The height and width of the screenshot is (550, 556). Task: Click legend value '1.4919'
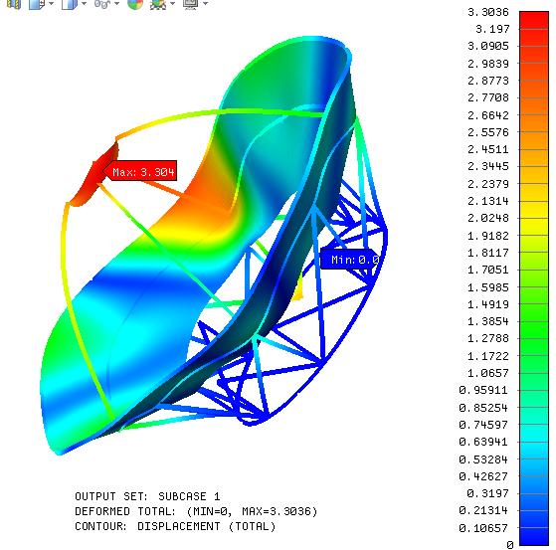pyautogui.click(x=488, y=304)
